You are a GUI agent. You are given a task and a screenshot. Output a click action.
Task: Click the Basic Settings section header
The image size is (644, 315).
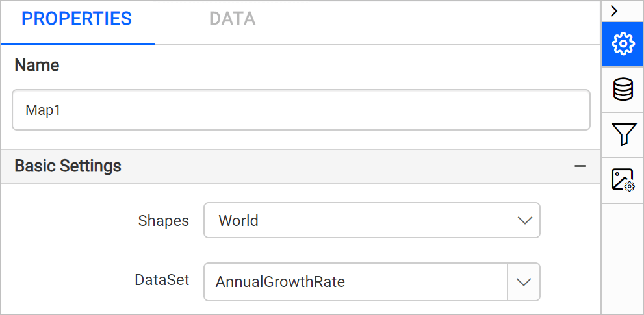68,166
